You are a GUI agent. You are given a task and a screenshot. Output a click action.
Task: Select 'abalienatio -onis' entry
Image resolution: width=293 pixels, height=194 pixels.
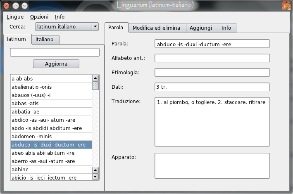click(51, 87)
